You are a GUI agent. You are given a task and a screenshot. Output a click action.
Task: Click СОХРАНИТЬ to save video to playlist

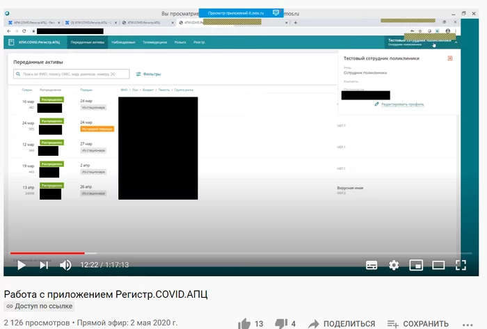[x=426, y=323]
